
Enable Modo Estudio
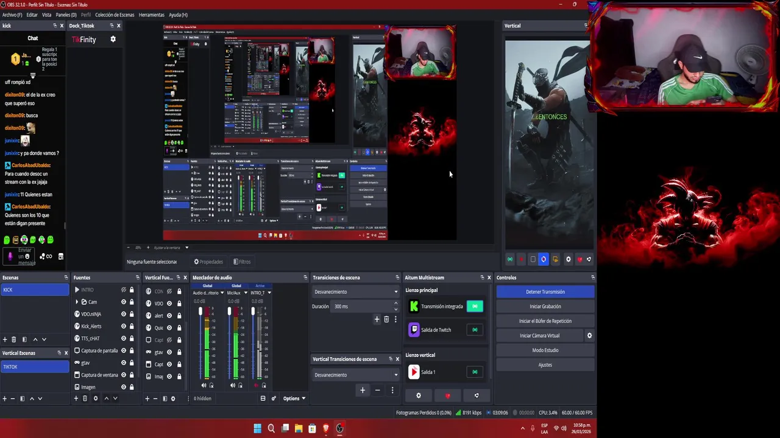(x=545, y=350)
